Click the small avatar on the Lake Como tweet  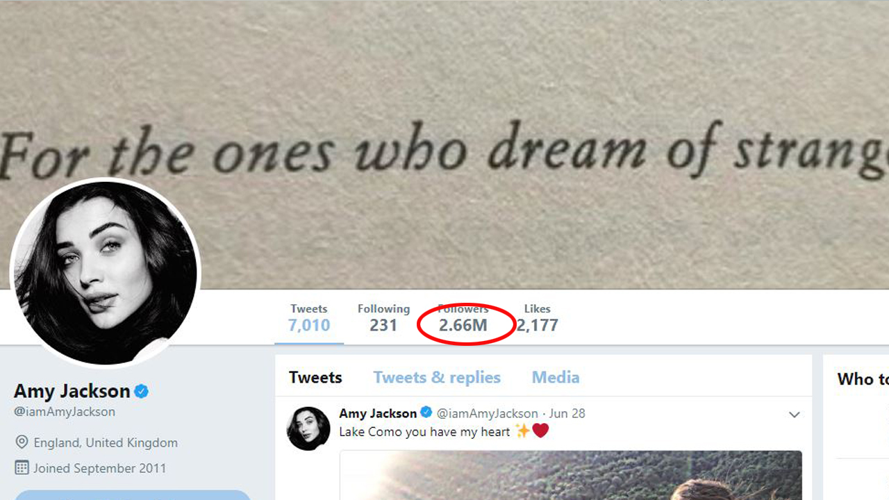click(308, 428)
